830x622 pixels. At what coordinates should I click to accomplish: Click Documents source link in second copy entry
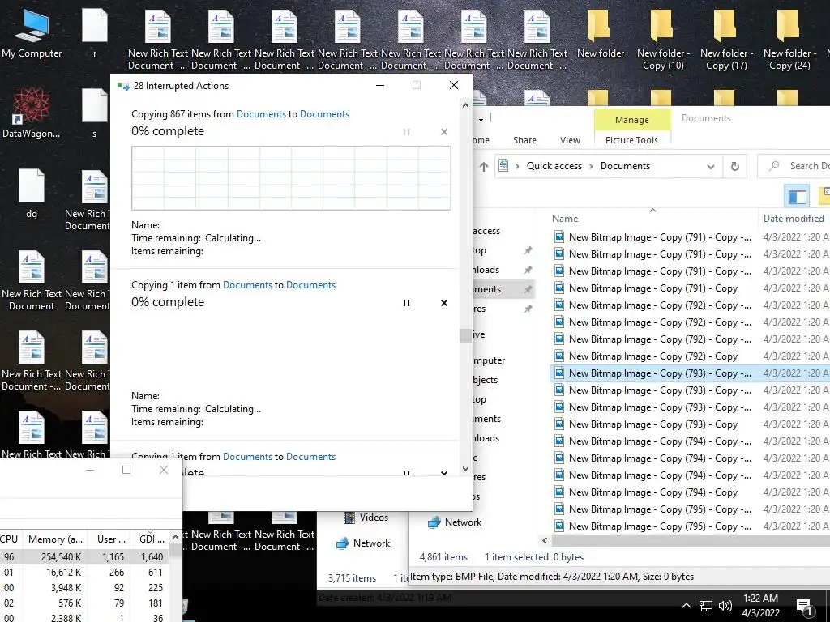[x=247, y=285]
